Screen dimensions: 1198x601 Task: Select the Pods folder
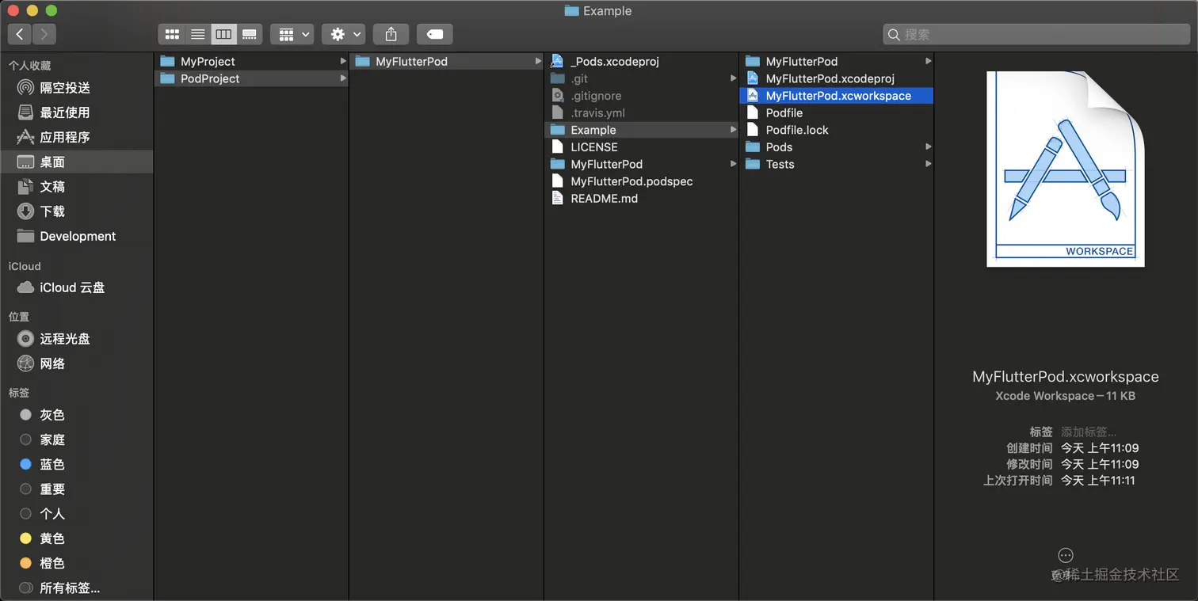[837, 147]
